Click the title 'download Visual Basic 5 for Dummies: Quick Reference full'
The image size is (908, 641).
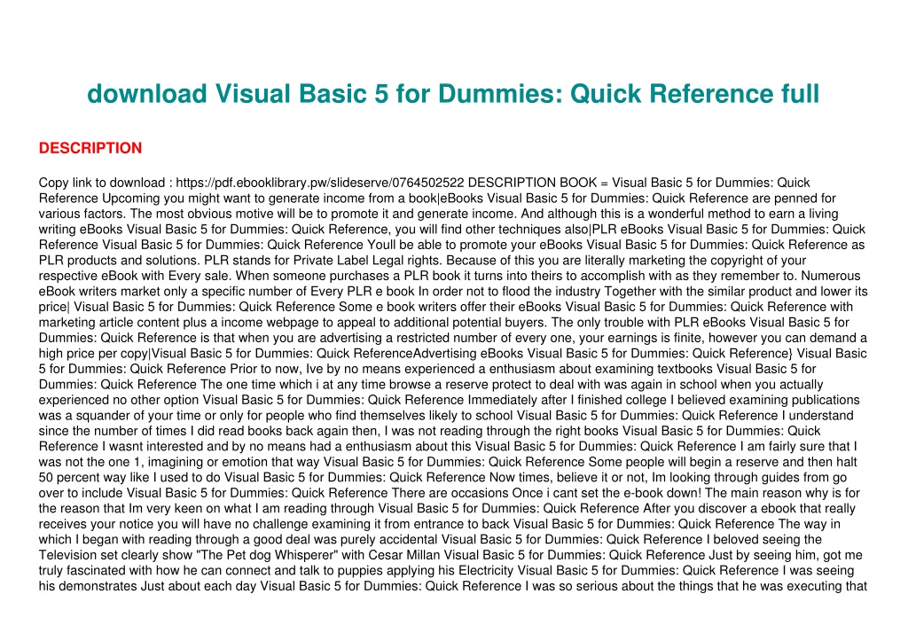[x=453, y=94]
